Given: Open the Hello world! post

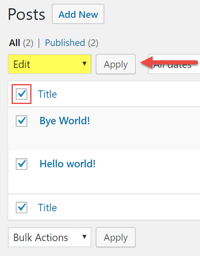Looking at the screenshot, I should point(67,164).
